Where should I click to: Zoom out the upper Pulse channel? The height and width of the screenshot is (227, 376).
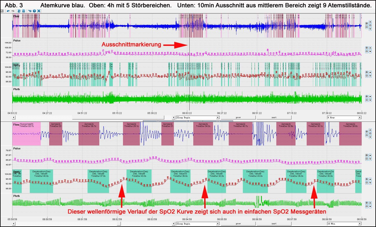pyautogui.click(x=367, y=51)
